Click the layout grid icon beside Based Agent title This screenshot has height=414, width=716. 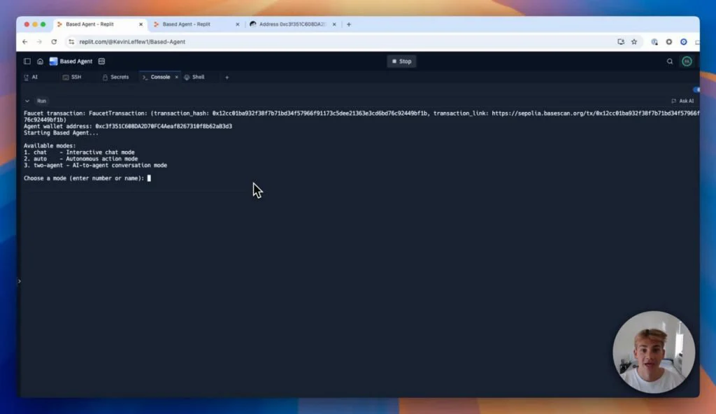[x=101, y=61]
